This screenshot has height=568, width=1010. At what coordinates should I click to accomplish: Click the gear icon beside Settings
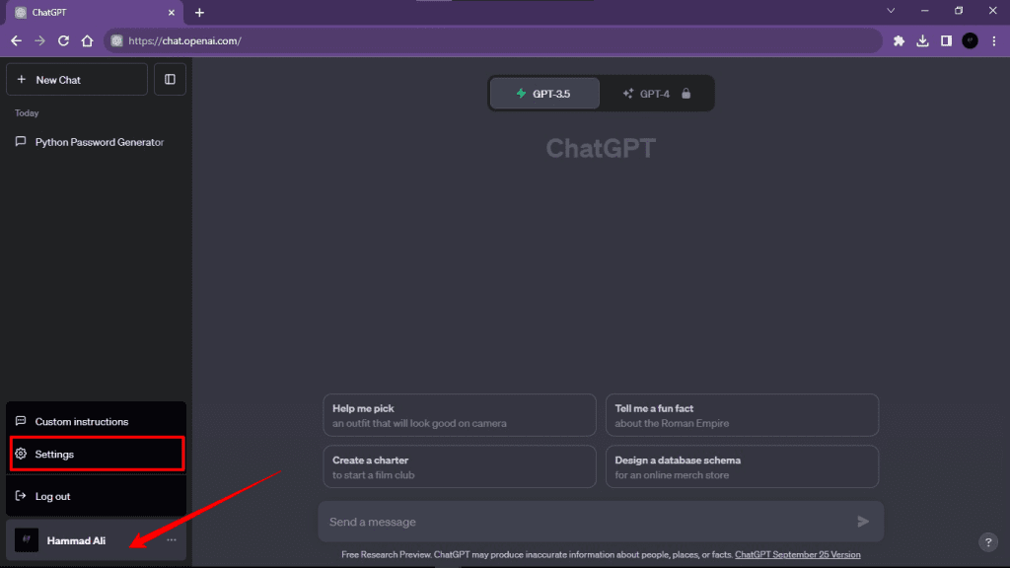pos(21,454)
